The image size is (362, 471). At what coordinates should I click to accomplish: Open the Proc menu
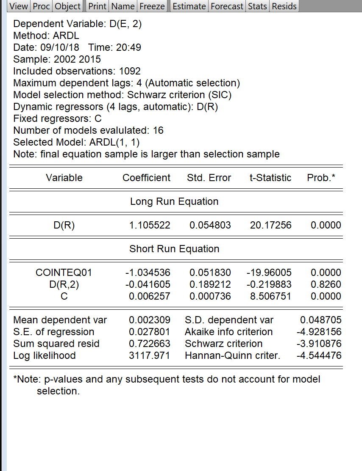(x=42, y=6)
